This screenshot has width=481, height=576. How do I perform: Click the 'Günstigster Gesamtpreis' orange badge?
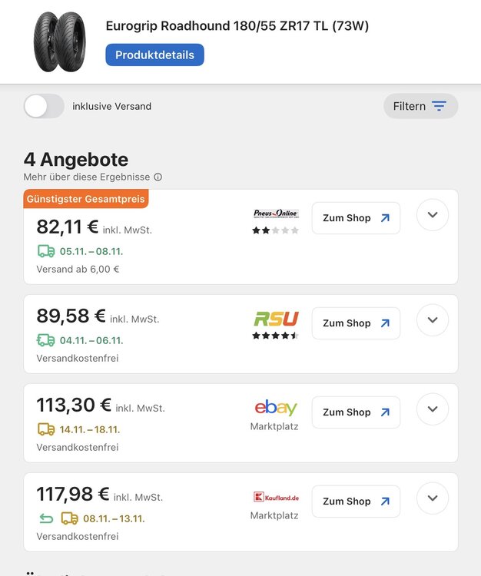[x=85, y=199]
